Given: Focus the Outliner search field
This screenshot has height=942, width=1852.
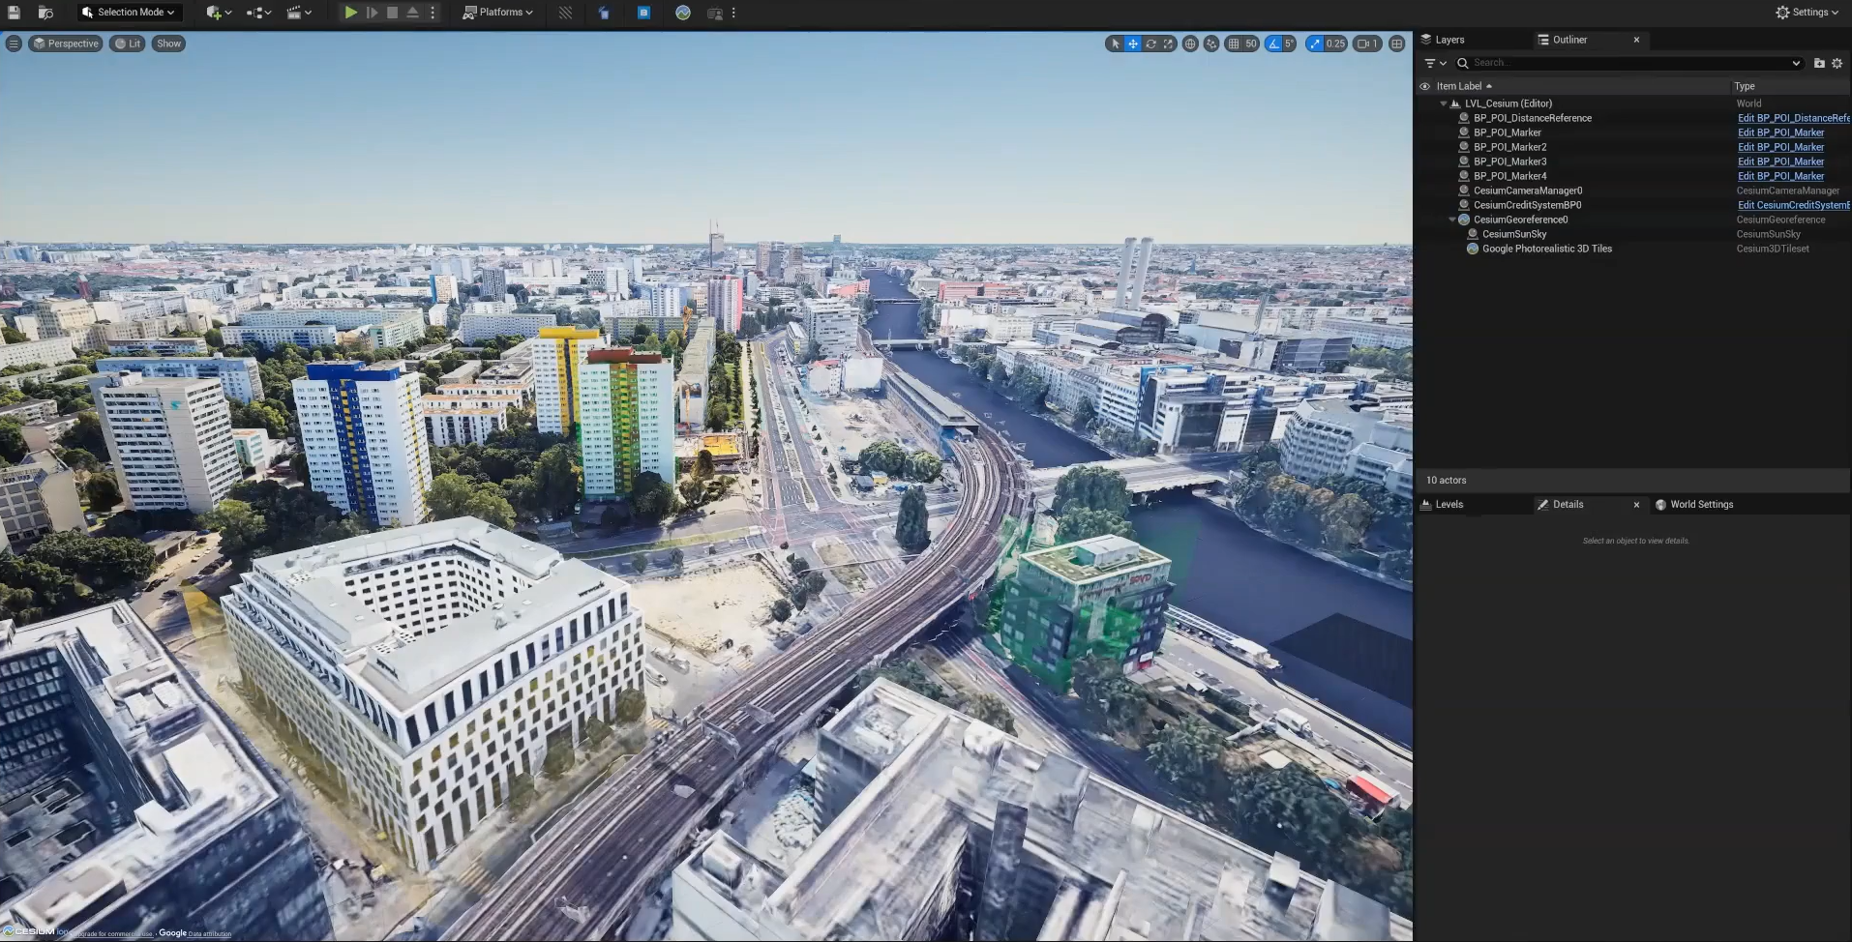Looking at the screenshot, I should [x=1629, y=63].
